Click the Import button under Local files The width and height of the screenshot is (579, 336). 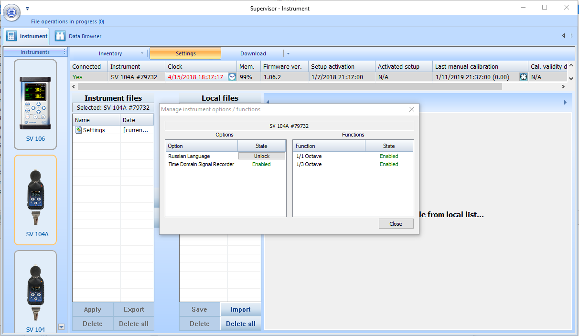click(x=241, y=309)
